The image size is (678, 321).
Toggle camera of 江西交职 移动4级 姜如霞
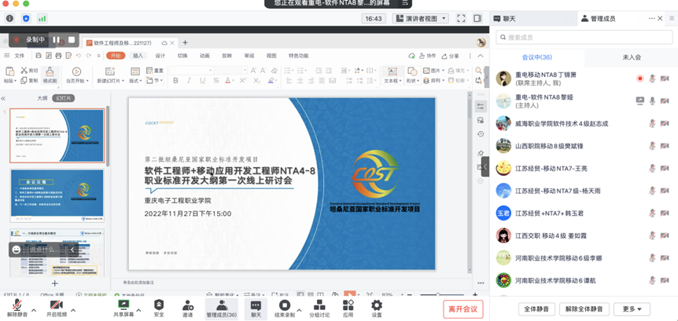(665, 235)
